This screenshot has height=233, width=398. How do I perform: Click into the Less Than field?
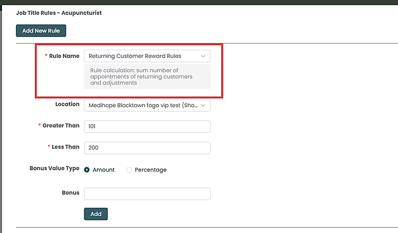tap(147, 148)
